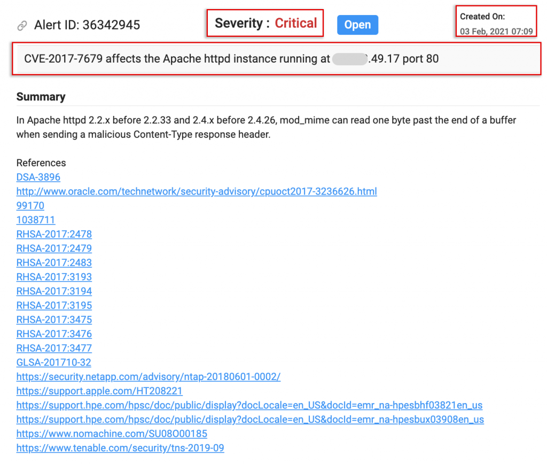Click the References label
547x464 pixels.
(x=41, y=163)
